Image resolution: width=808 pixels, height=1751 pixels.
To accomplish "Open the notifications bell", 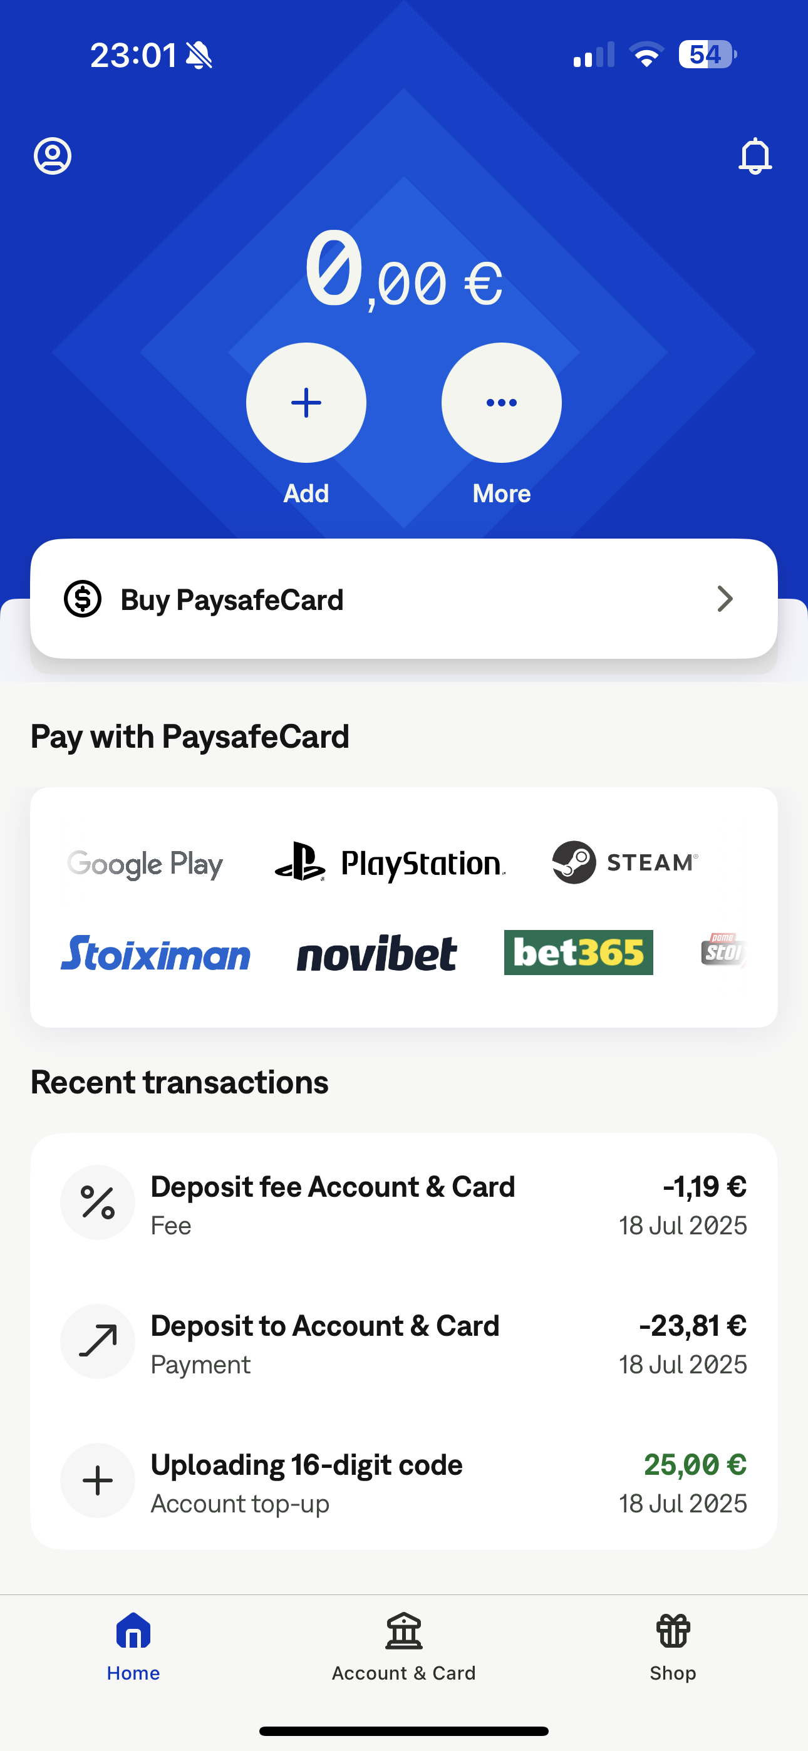I will [x=755, y=157].
